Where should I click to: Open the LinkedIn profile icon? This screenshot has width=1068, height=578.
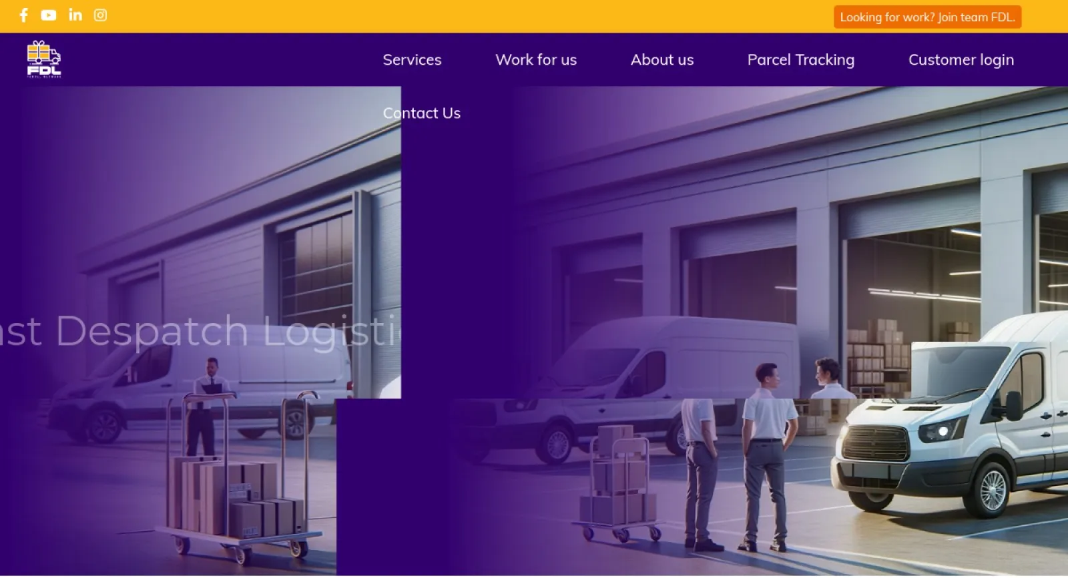coord(75,15)
